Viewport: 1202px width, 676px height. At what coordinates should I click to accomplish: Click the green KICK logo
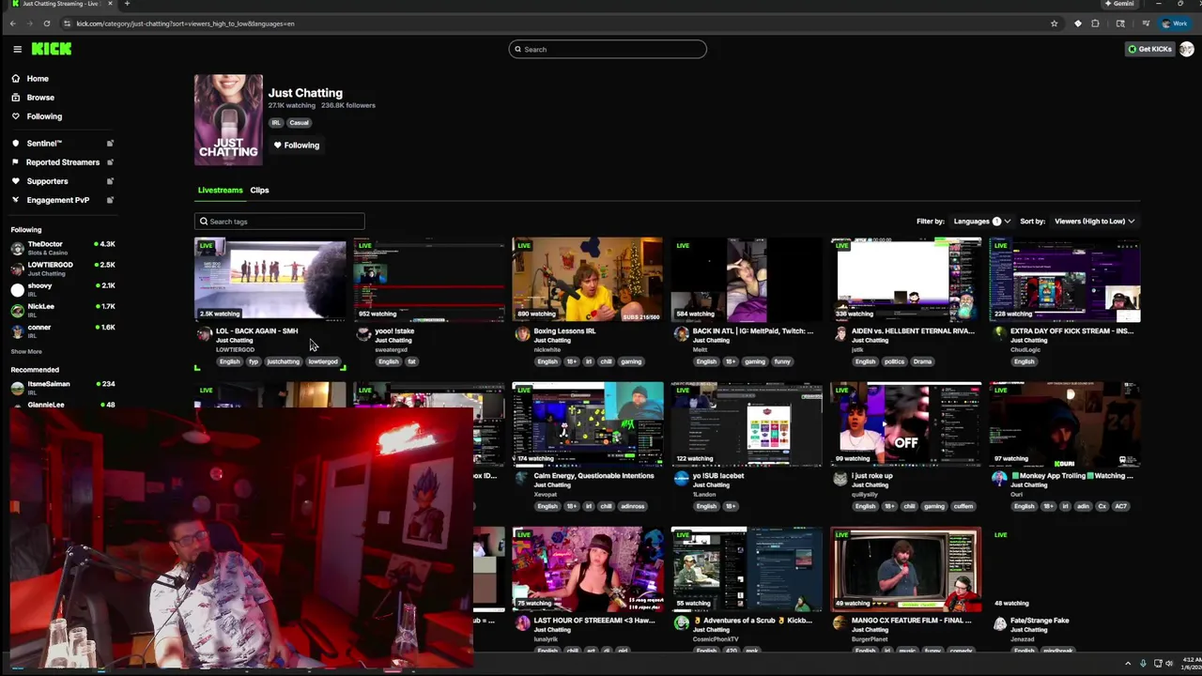(x=51, y=49)
